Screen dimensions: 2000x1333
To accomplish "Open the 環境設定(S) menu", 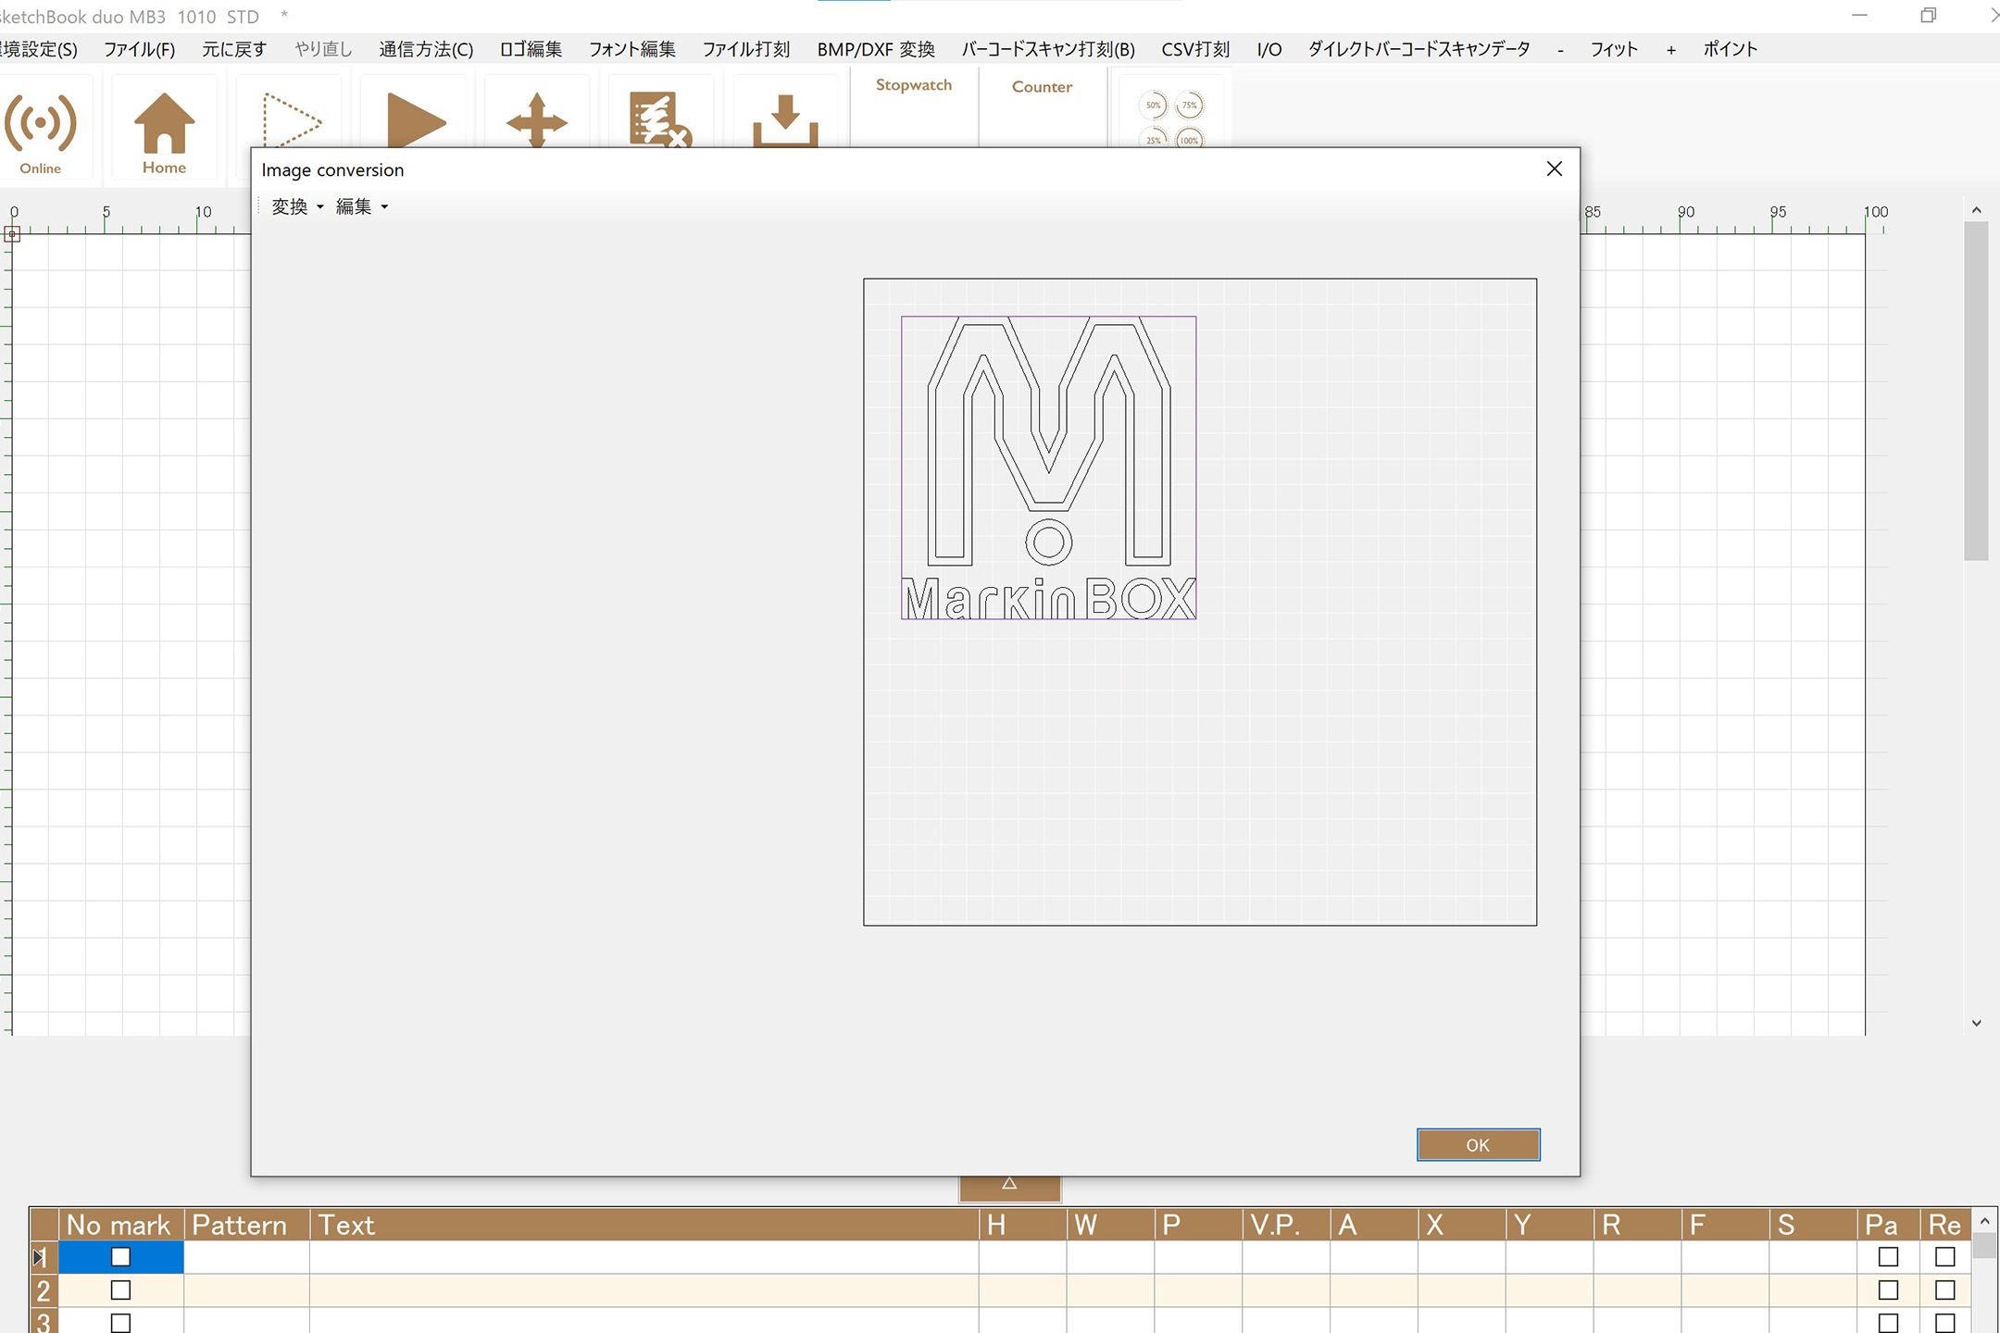I will [39, 49].
